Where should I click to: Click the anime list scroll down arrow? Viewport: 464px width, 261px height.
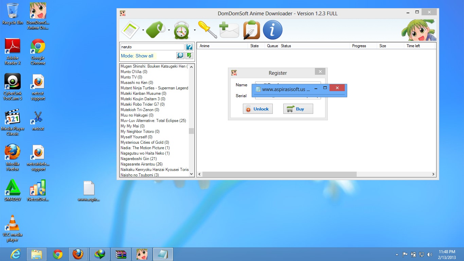click(x=192, y=174)
